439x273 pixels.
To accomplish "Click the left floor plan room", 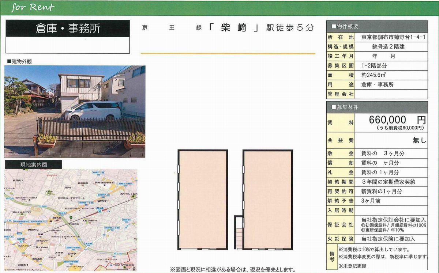I will point(202,199).
